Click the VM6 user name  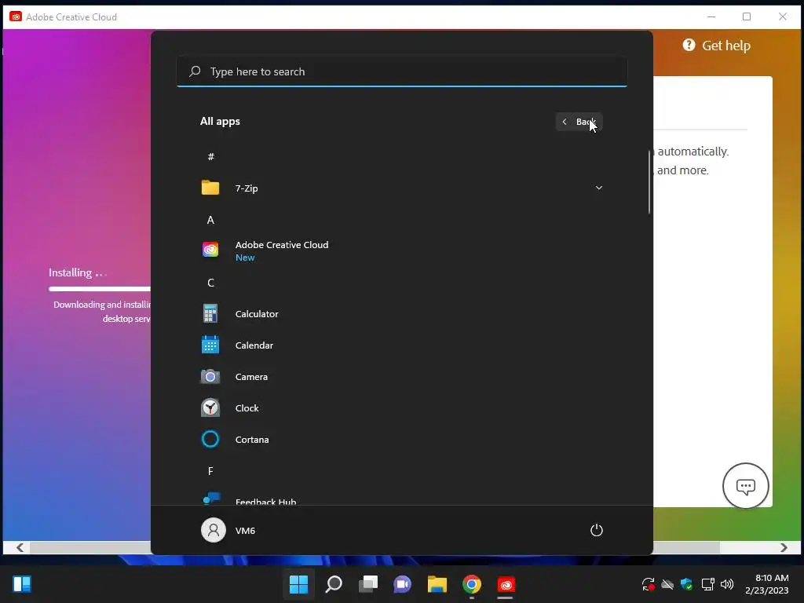point(245,530)
